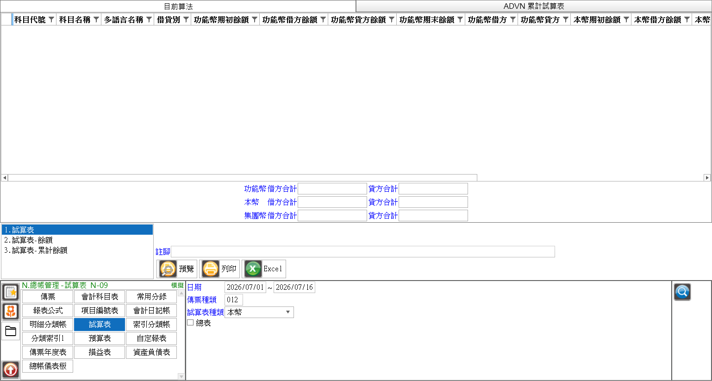The width and height of the screenshot is (712, 381).
Task: Choose 3.試算表-累計餘額 from the list
Action: [x=77, y=250]
